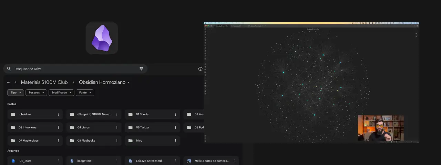The image size is (441, 165).
Task: Open more options for .obsidian folder
Action: point(58,114)
